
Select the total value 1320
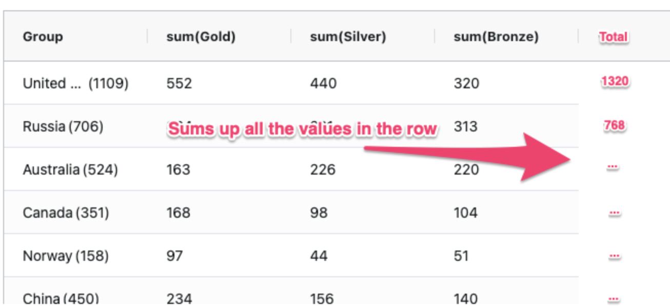615,81
